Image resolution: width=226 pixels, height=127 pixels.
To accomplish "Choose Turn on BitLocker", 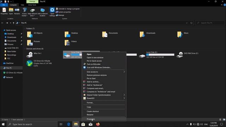I will click(x=104, y=64).
